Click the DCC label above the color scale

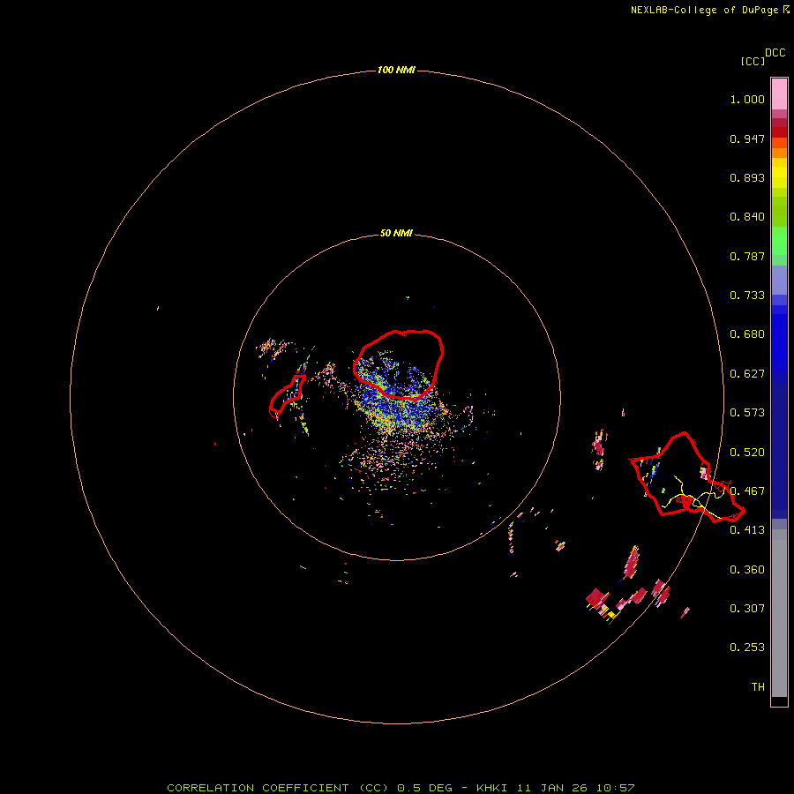point(775,53)
